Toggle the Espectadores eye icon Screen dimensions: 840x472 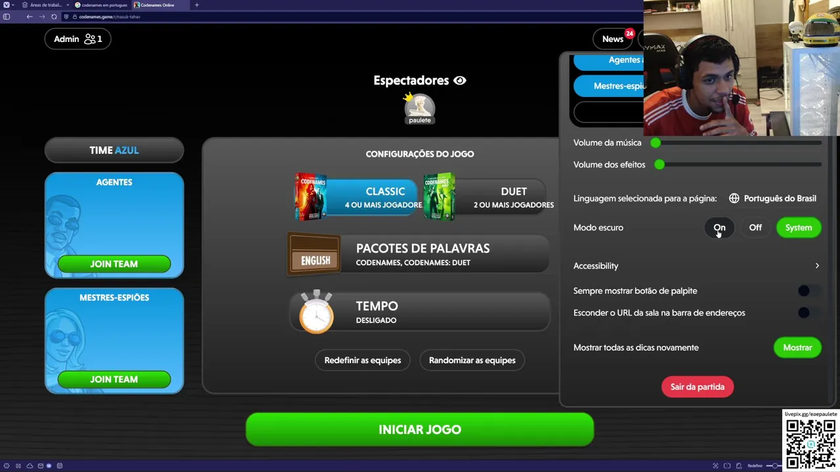click(x=459, y=81)
